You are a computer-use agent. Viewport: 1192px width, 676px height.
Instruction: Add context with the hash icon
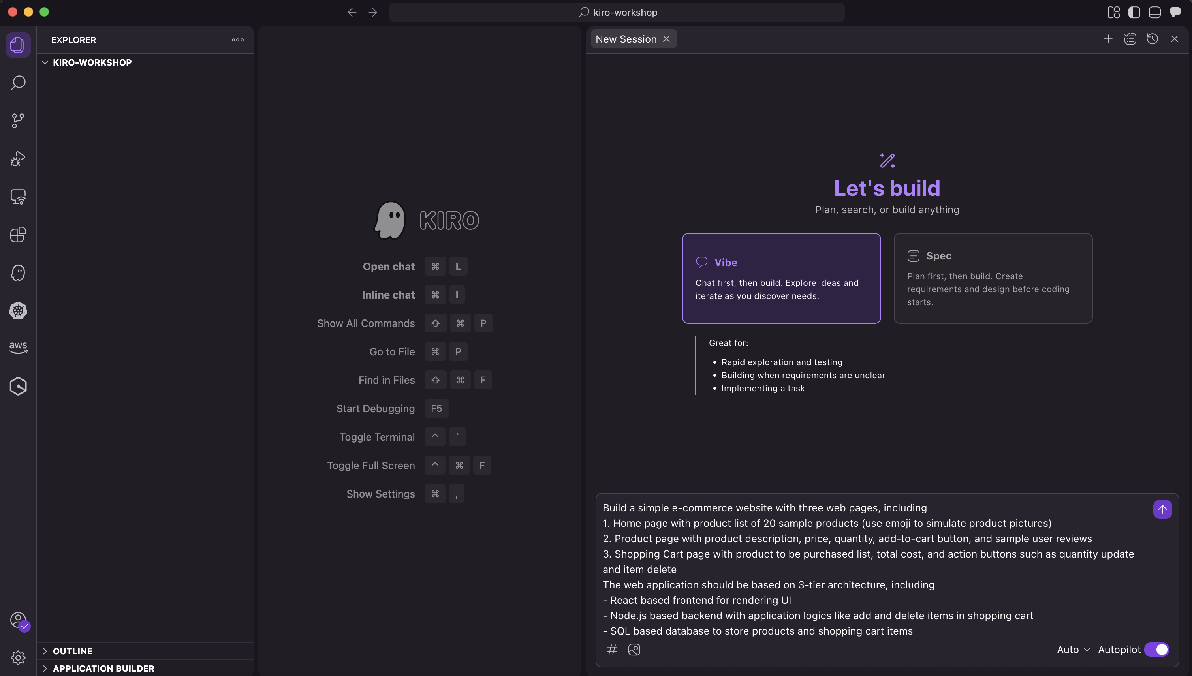(x=612, y=650)
